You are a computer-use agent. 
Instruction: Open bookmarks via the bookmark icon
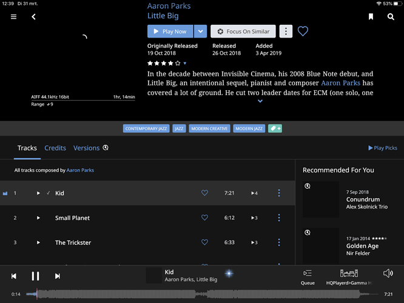tap(371, 17)
